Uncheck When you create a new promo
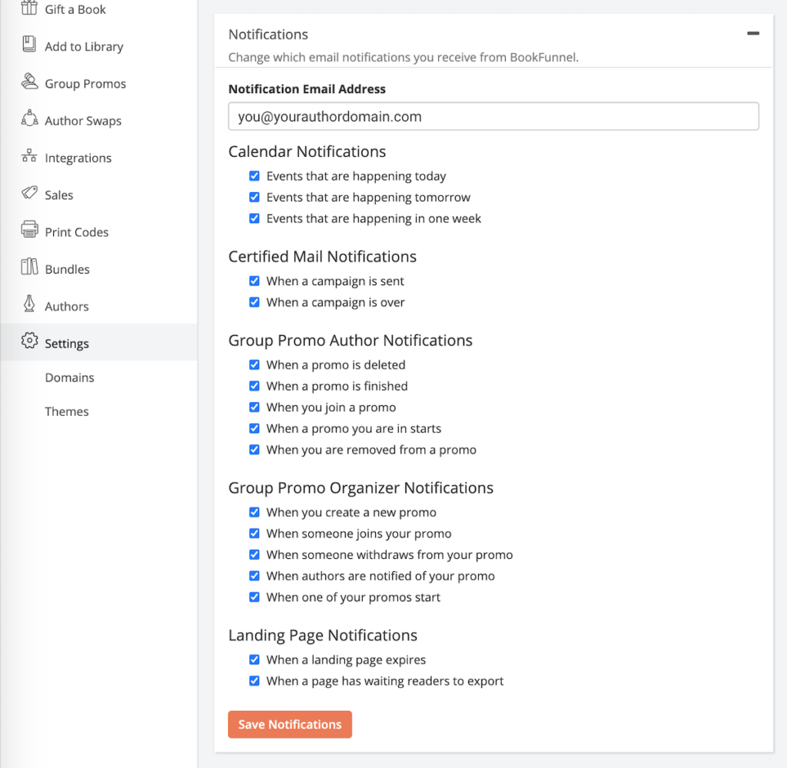Viewport: 787px width, 768px height. [254, 512]
